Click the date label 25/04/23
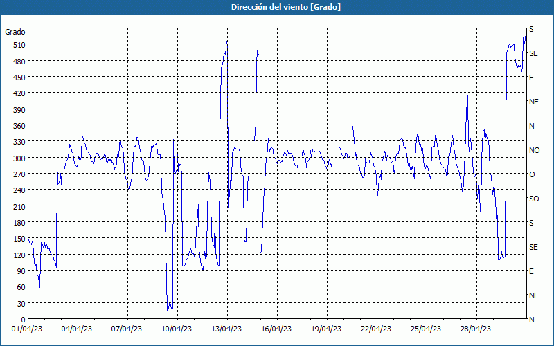The image size is (554, 346). click(x=426, y=329)
